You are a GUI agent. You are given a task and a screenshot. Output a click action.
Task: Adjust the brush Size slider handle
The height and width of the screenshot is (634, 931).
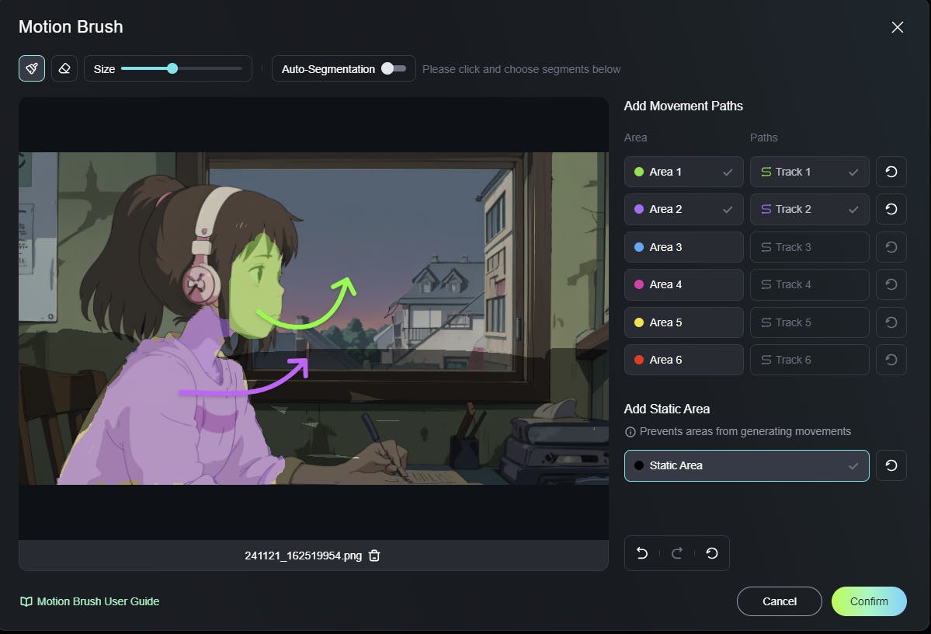click(172, 68)
